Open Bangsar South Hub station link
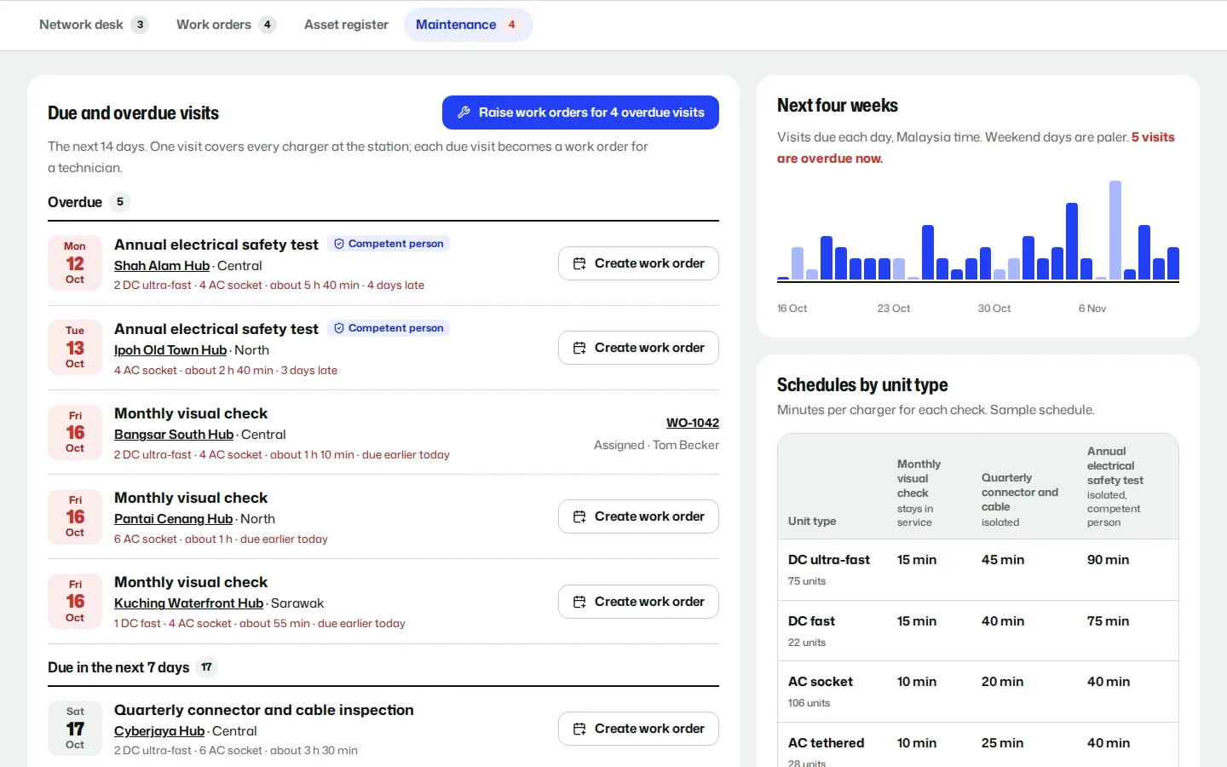 tap(174, 435)
